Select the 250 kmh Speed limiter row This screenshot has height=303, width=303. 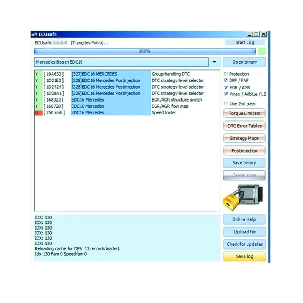(x=127, y=112)
